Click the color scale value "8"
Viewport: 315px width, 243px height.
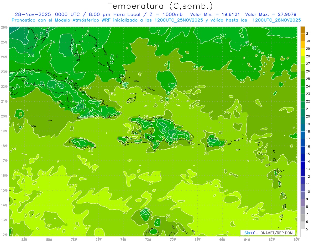click(307, 207)
